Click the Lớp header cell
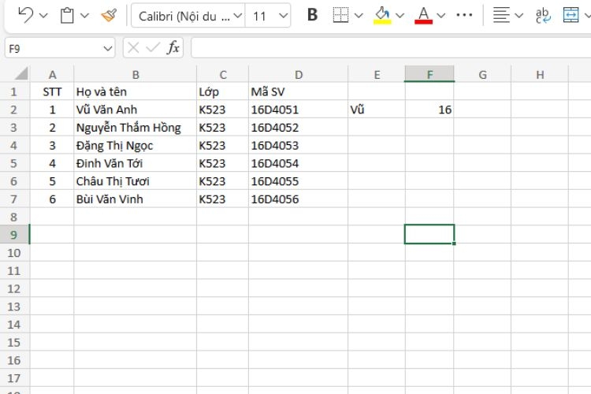 click(223, 91)
